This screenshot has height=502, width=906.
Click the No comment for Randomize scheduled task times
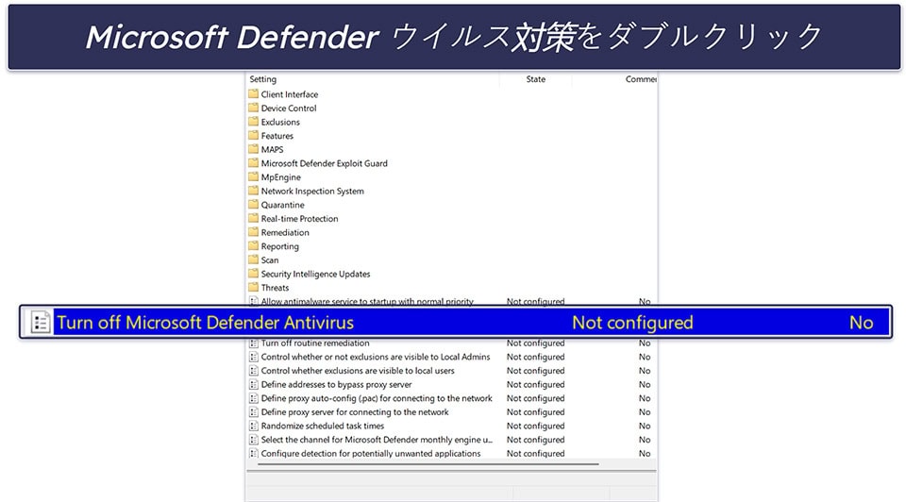[645, 427]
